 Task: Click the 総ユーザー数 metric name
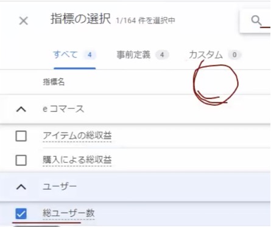coord(69,213)
